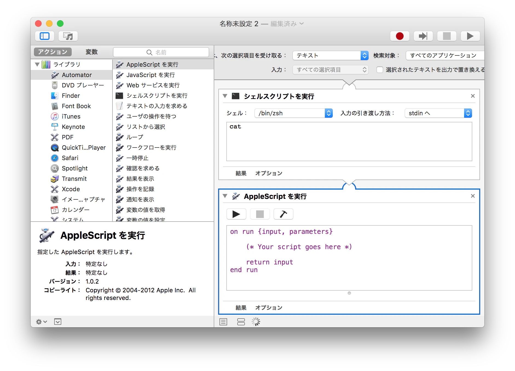
Task: Select Spotlight in the library list
Action: click(72, 168)
